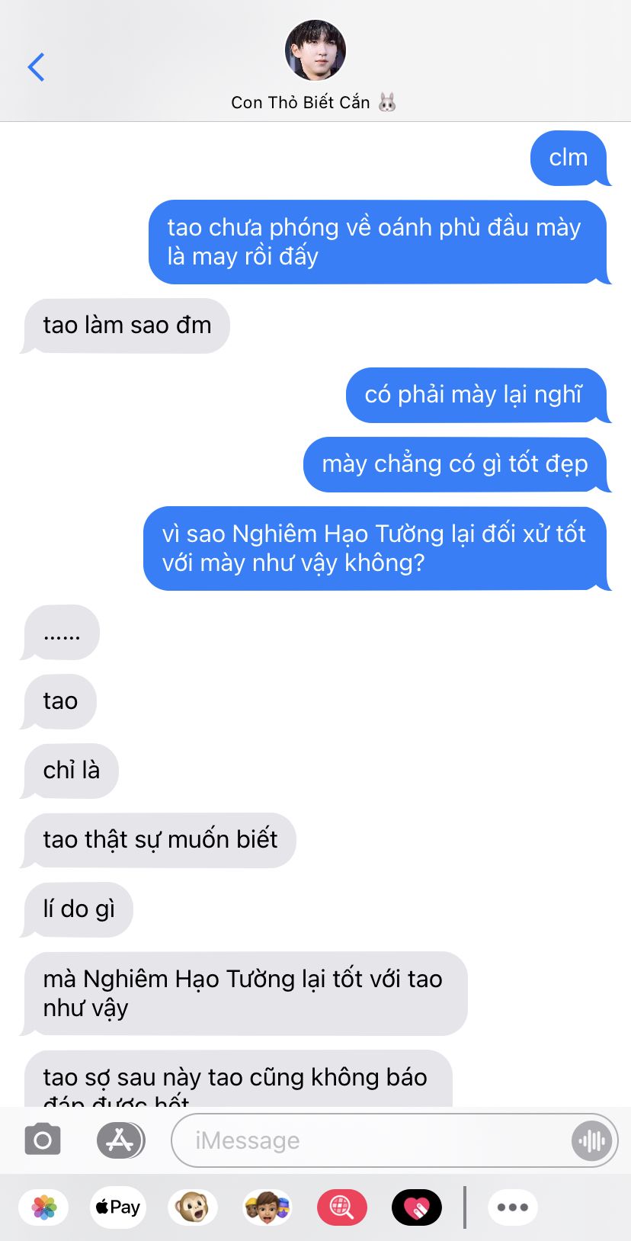This screenshot has width=631, height=1241.
Task: Tap the 'tao làm sao đm' gray bubble
Action: 126,325
